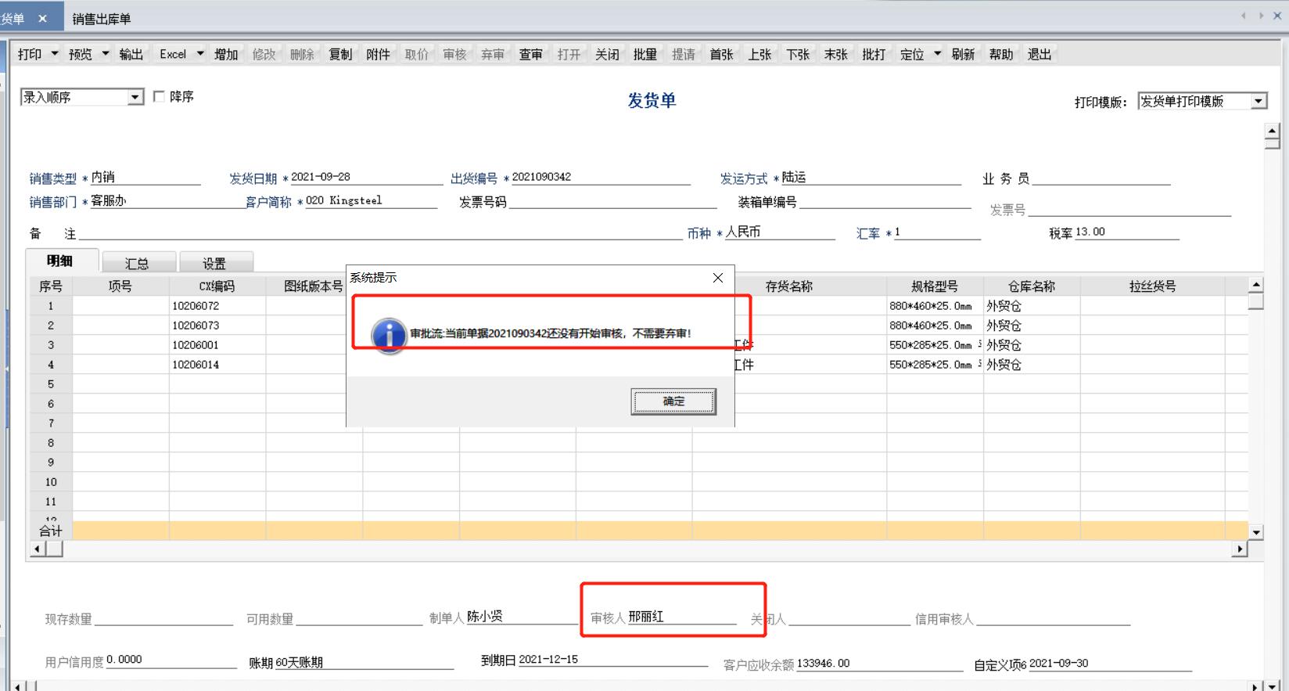1289x691 pixels.
Task: Click the 出货编号 field 2021090342
Action: (x=600, y=177)
